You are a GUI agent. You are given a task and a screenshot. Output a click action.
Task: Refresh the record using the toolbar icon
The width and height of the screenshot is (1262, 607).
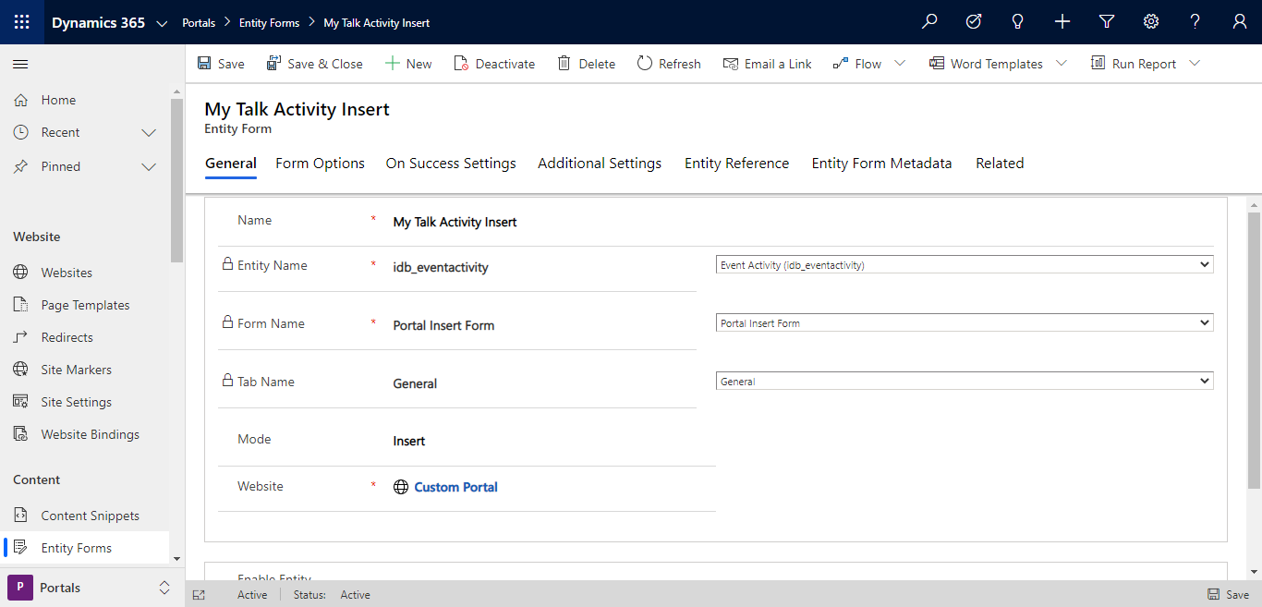(644, 63)
